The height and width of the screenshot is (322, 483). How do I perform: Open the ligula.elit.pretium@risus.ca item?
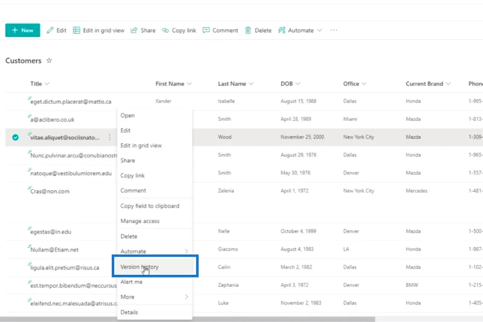tap(65, 268)
